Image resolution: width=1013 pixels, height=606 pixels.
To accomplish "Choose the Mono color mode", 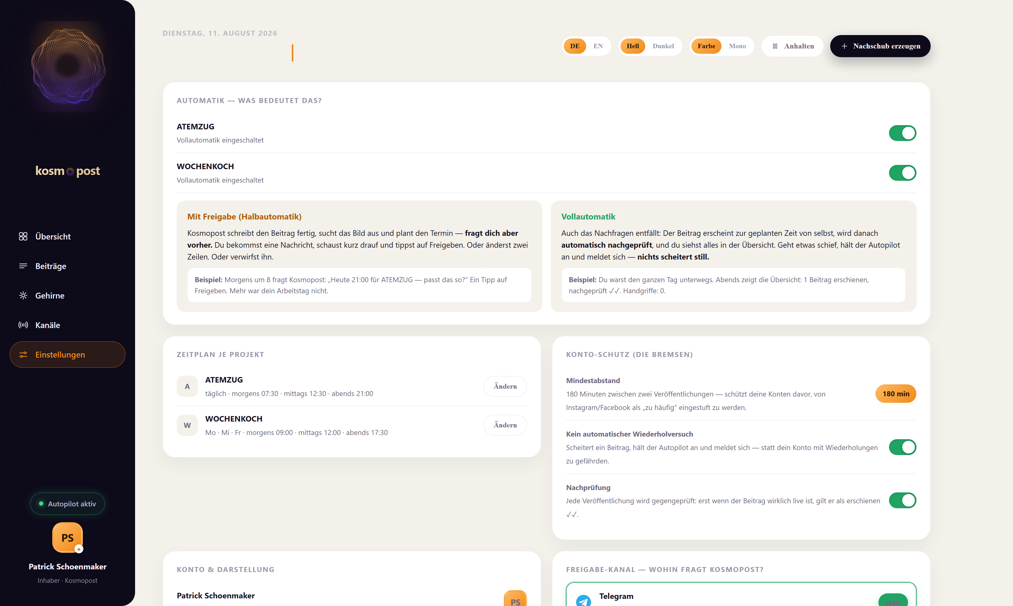I will (737, 46).
